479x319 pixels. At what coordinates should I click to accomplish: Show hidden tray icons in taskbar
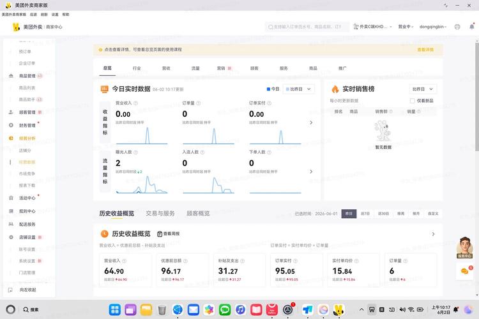[361, 309]
